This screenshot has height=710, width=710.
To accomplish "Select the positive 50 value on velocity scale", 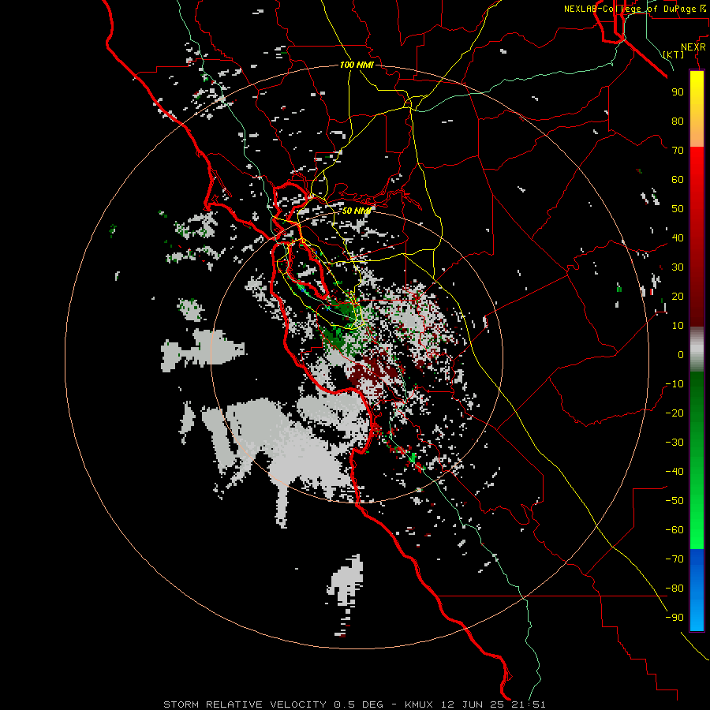I will coord(678,209).
